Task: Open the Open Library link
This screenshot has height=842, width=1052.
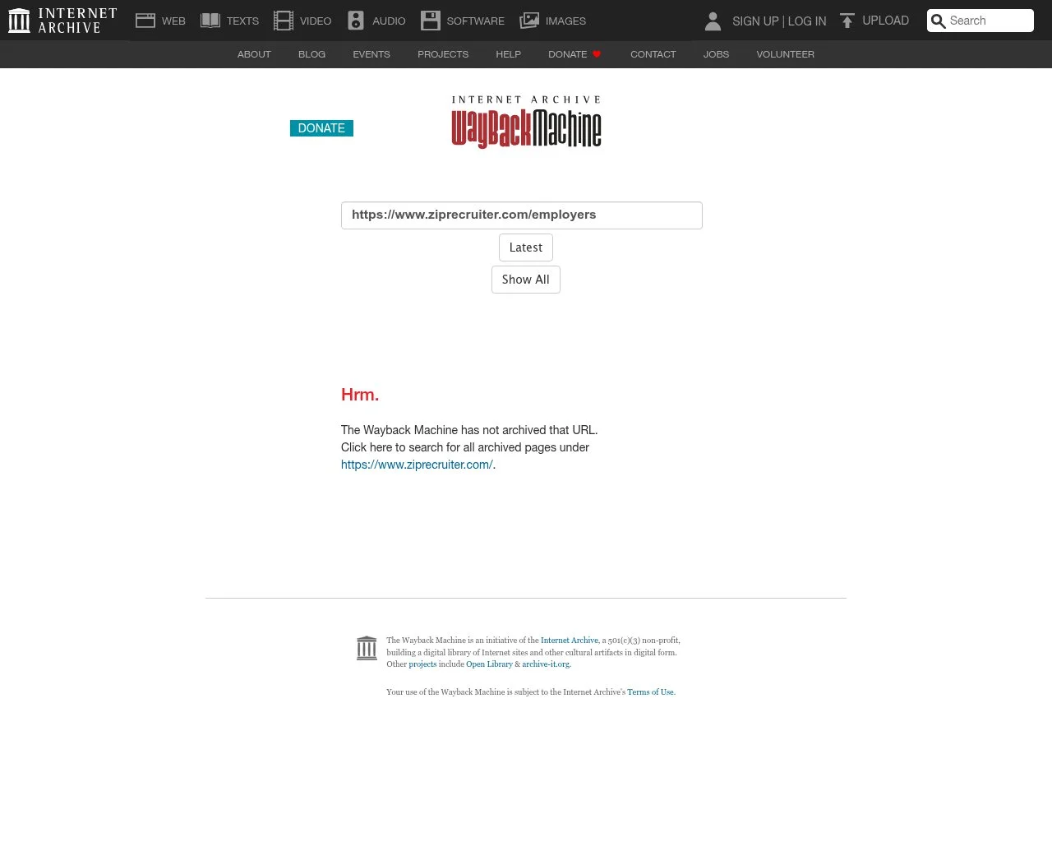Action: click(x=489, y=664)
